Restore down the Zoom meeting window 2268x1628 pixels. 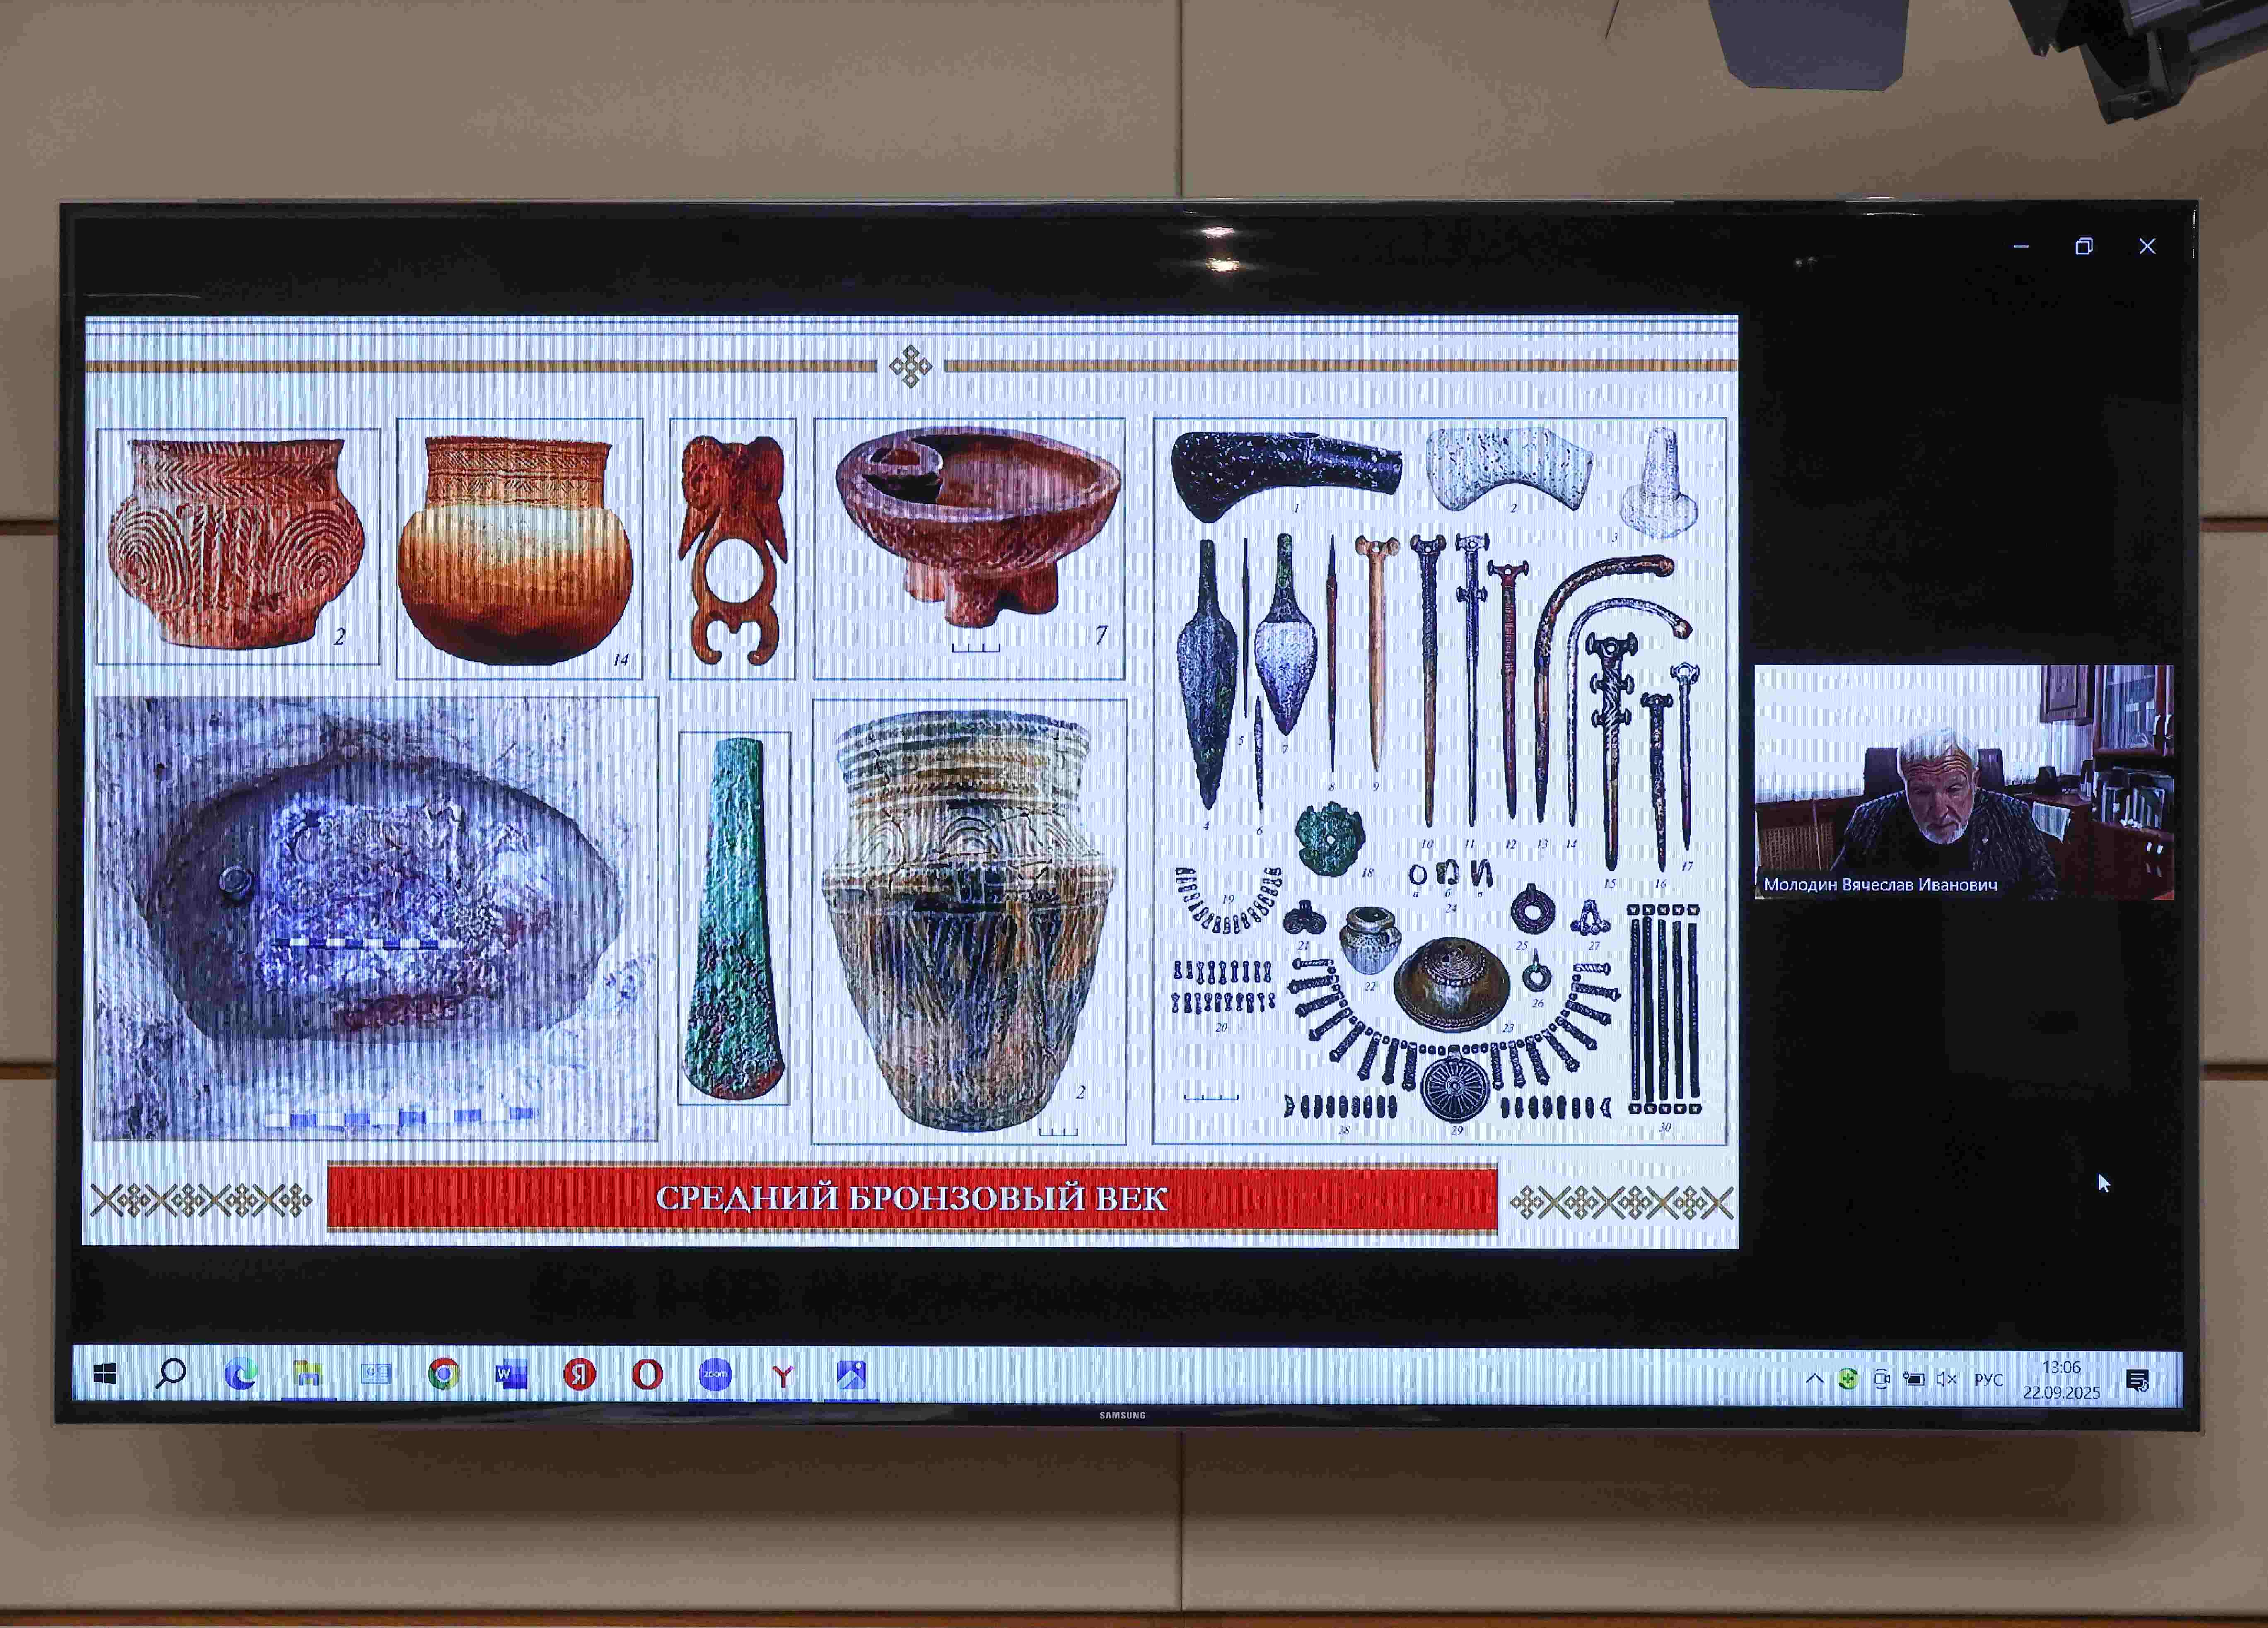pyautogui.click(x=2084, y=246)
